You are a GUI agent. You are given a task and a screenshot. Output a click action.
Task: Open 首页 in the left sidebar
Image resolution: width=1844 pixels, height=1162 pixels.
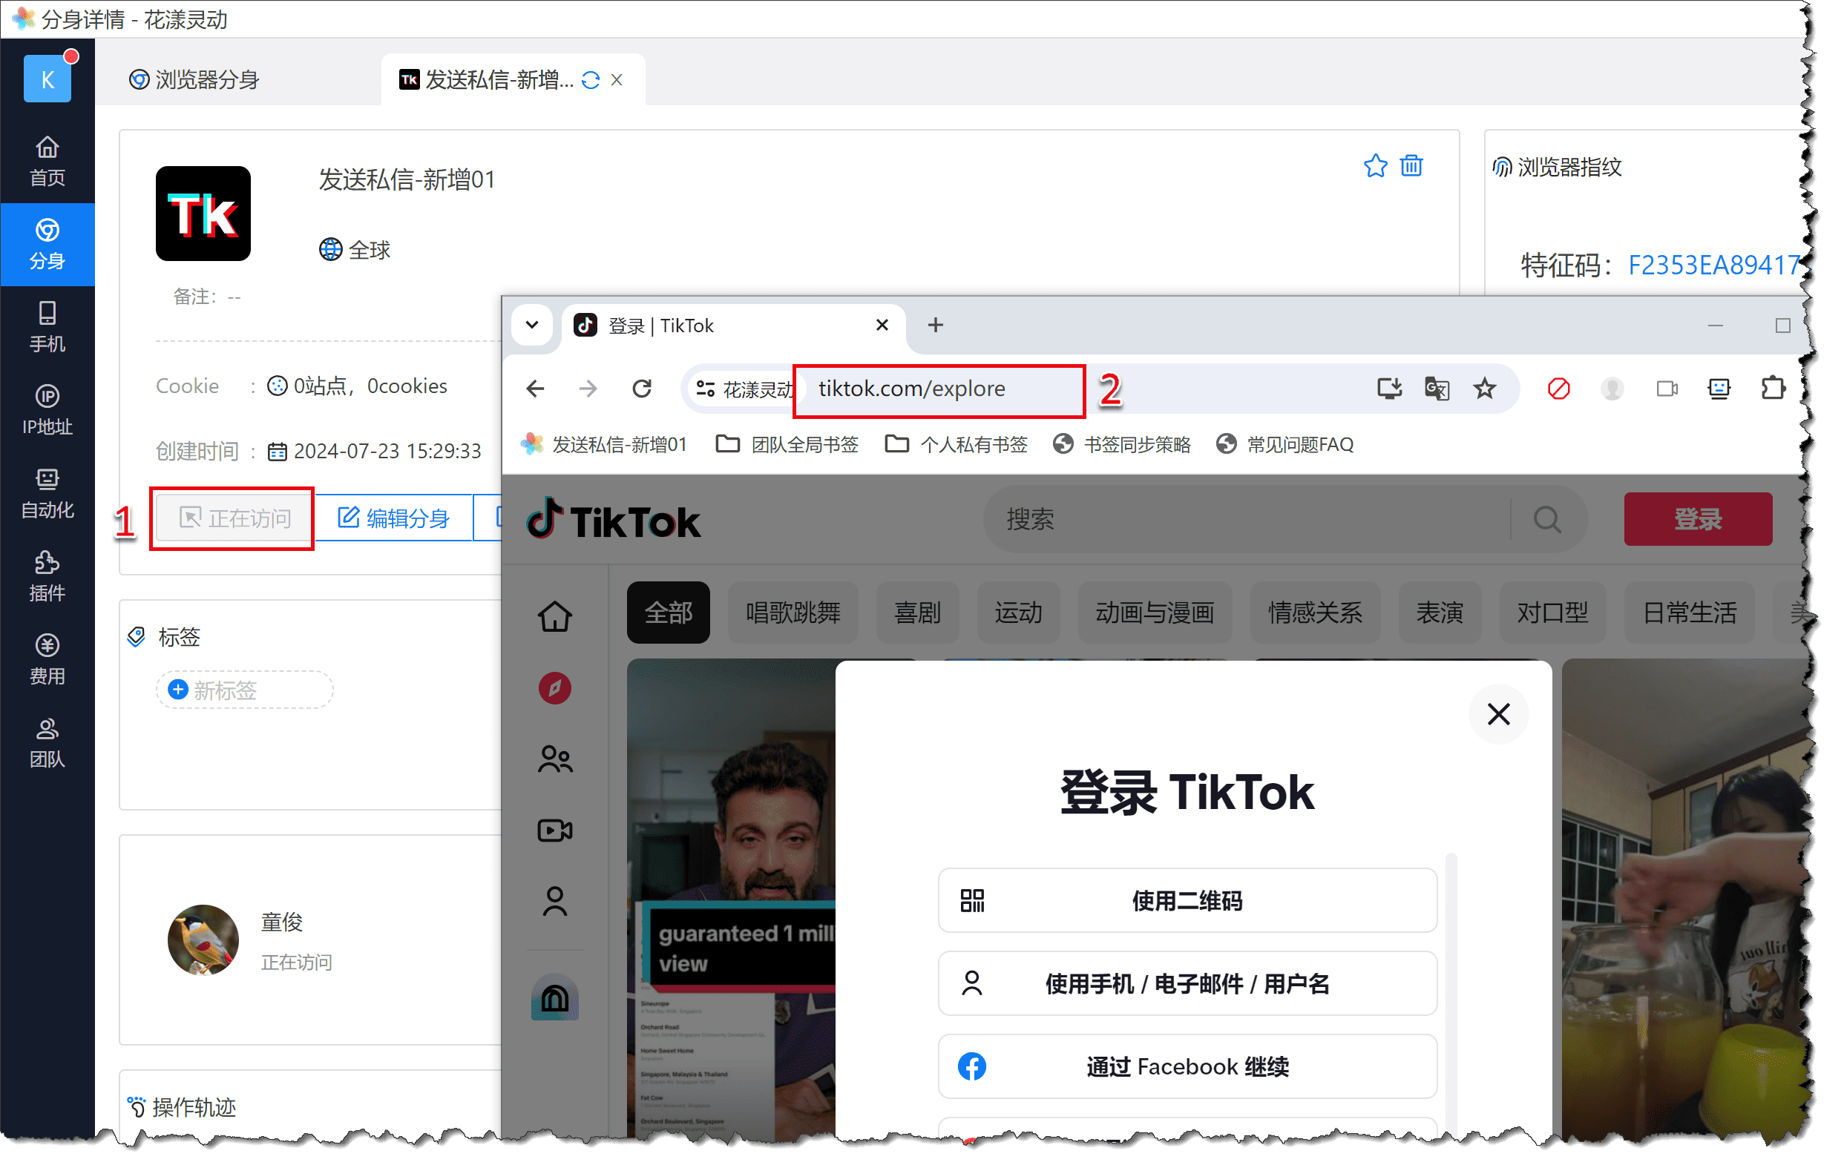tap(47, 161)
